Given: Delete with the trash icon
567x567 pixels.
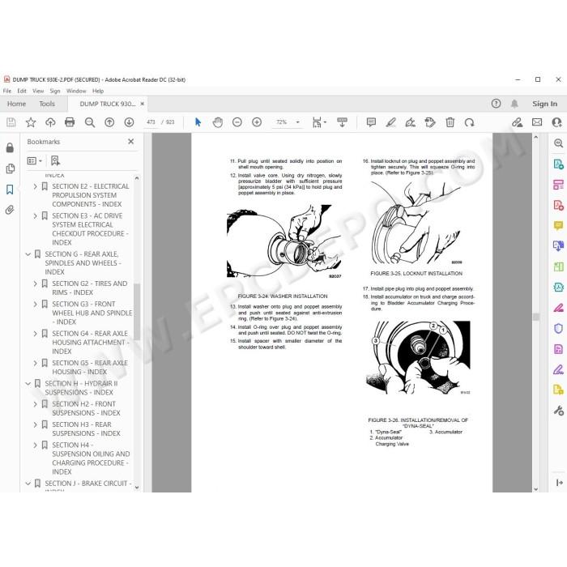Looking at the screenshot, I should 450,122.
